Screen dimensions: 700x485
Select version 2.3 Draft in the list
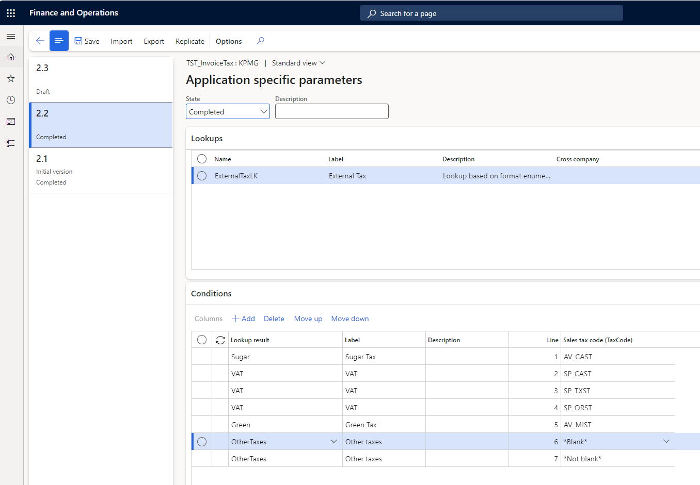[x=101, y=79]
